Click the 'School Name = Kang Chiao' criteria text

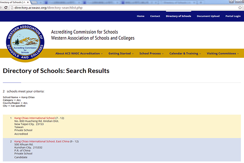pyautogui.click(x=19, y=97)
